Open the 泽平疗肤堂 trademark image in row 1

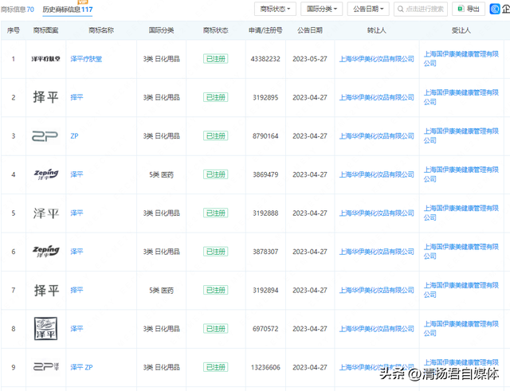[x=45, y=59]
